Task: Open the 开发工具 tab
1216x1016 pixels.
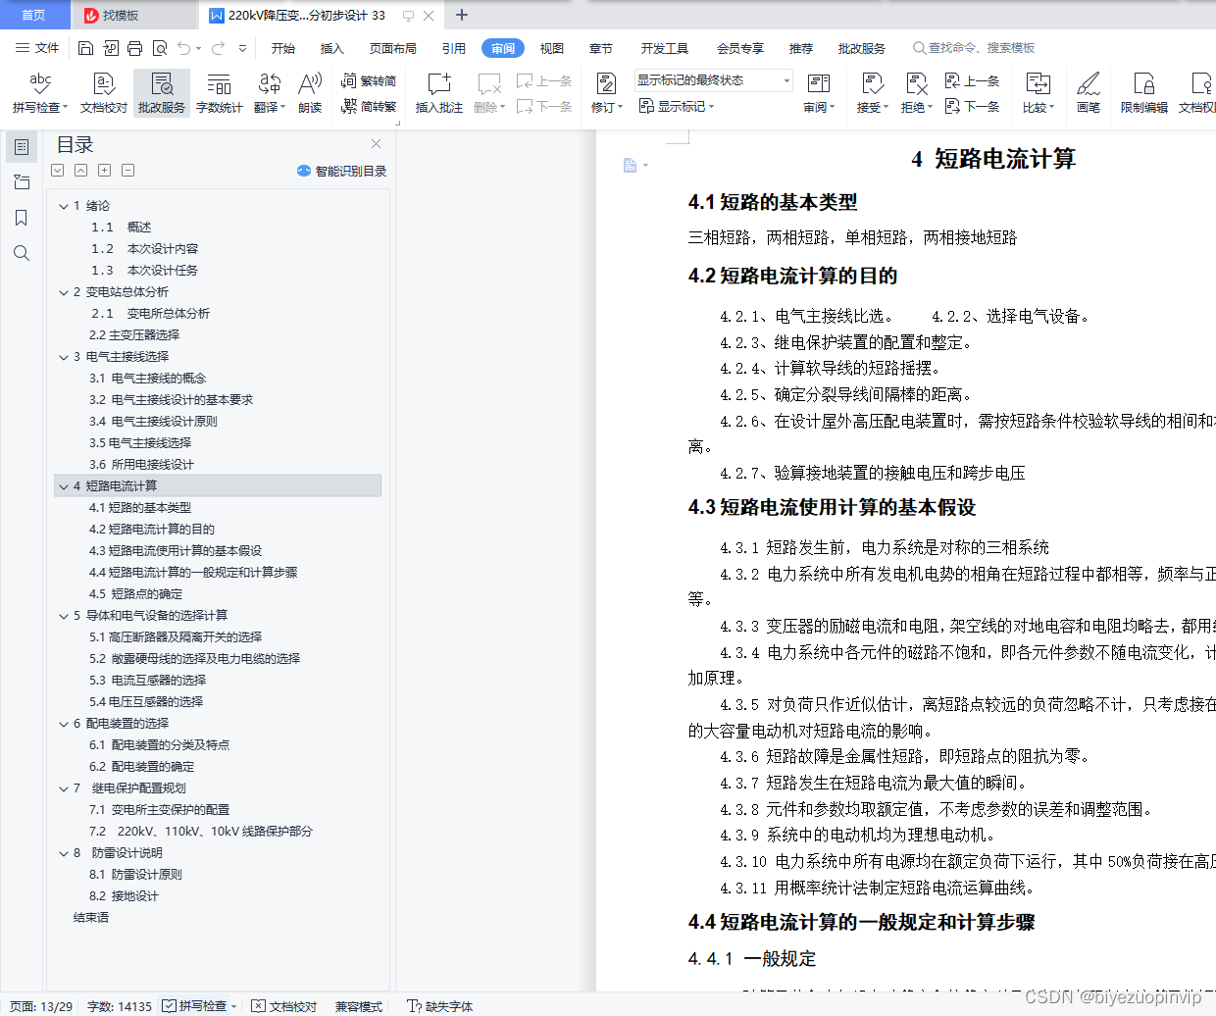Action: click(x=665, y=48)
